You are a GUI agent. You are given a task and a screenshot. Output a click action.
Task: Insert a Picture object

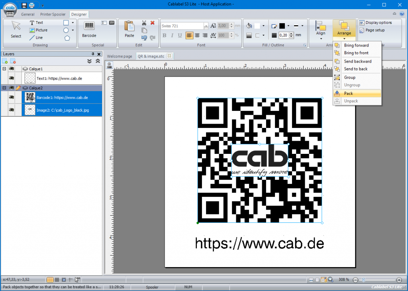pos(38,30)
